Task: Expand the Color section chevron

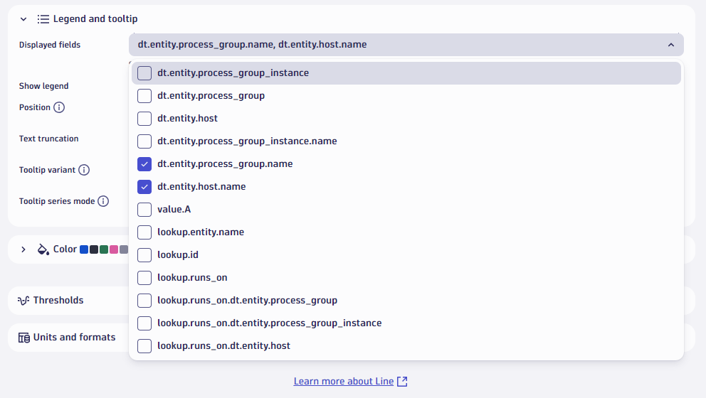Action: point(23,249)
